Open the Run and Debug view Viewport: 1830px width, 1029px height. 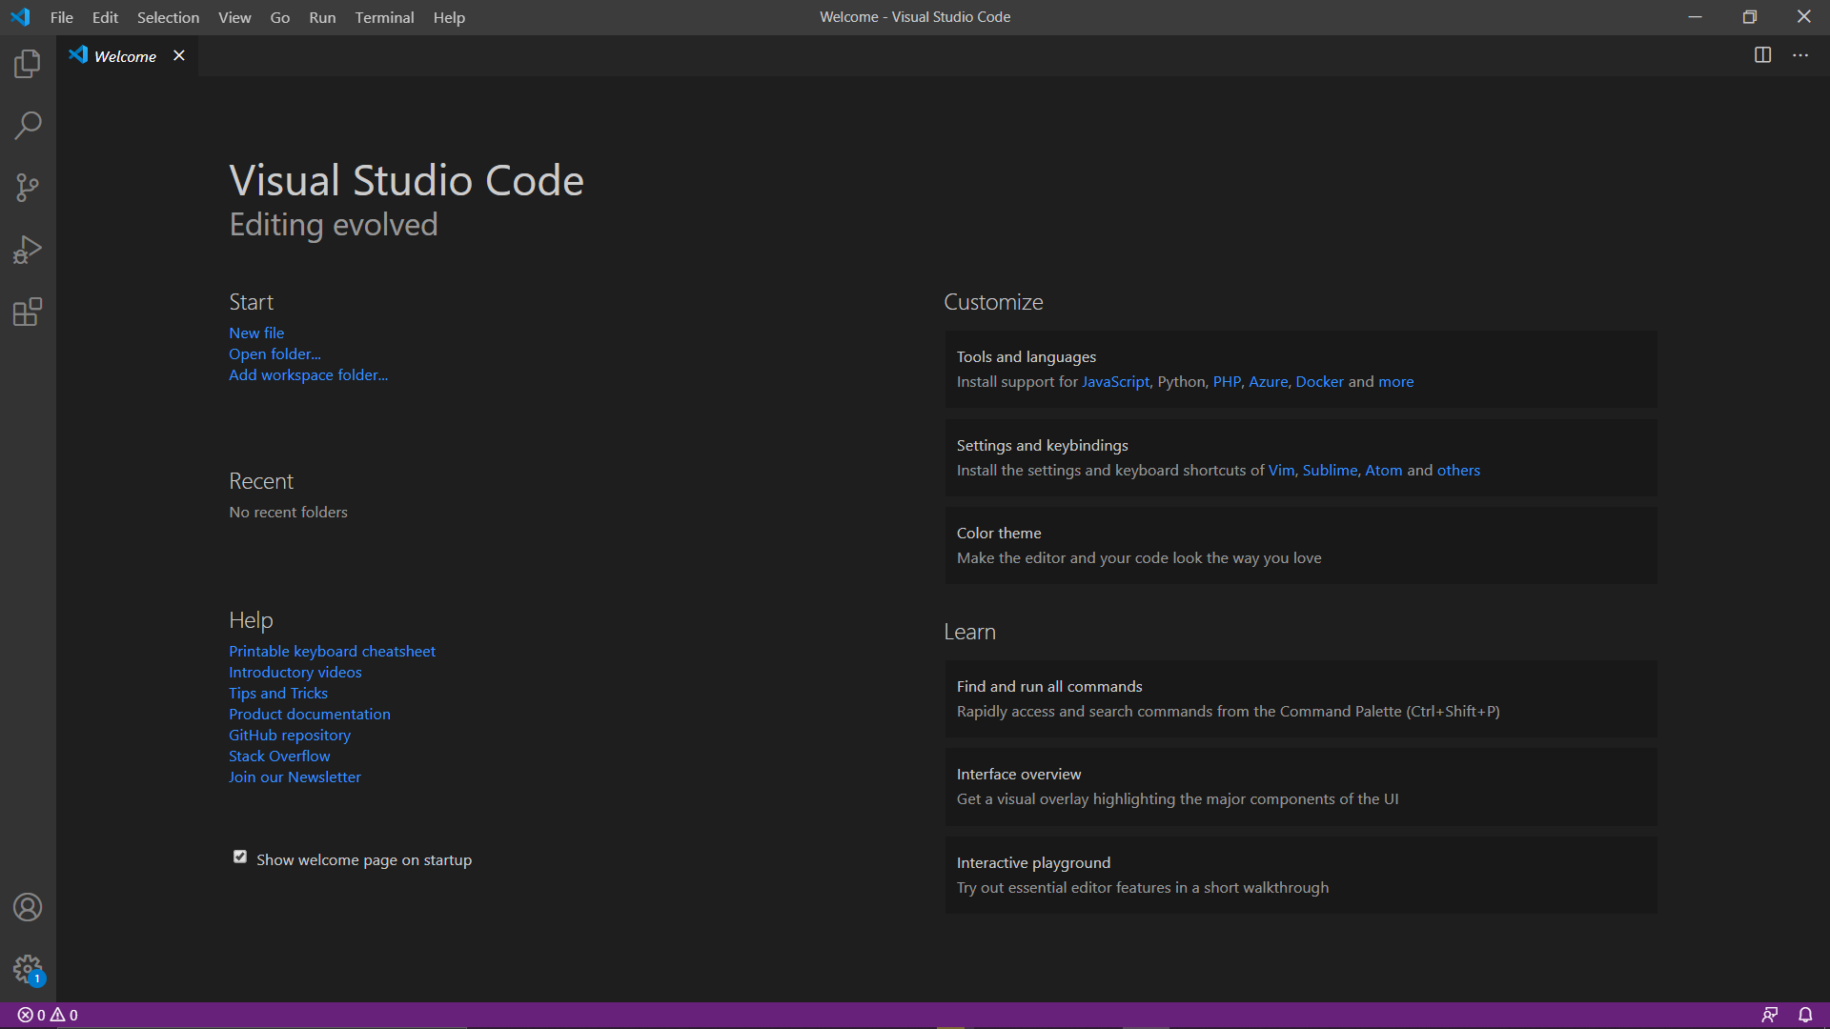coord(28,250)
